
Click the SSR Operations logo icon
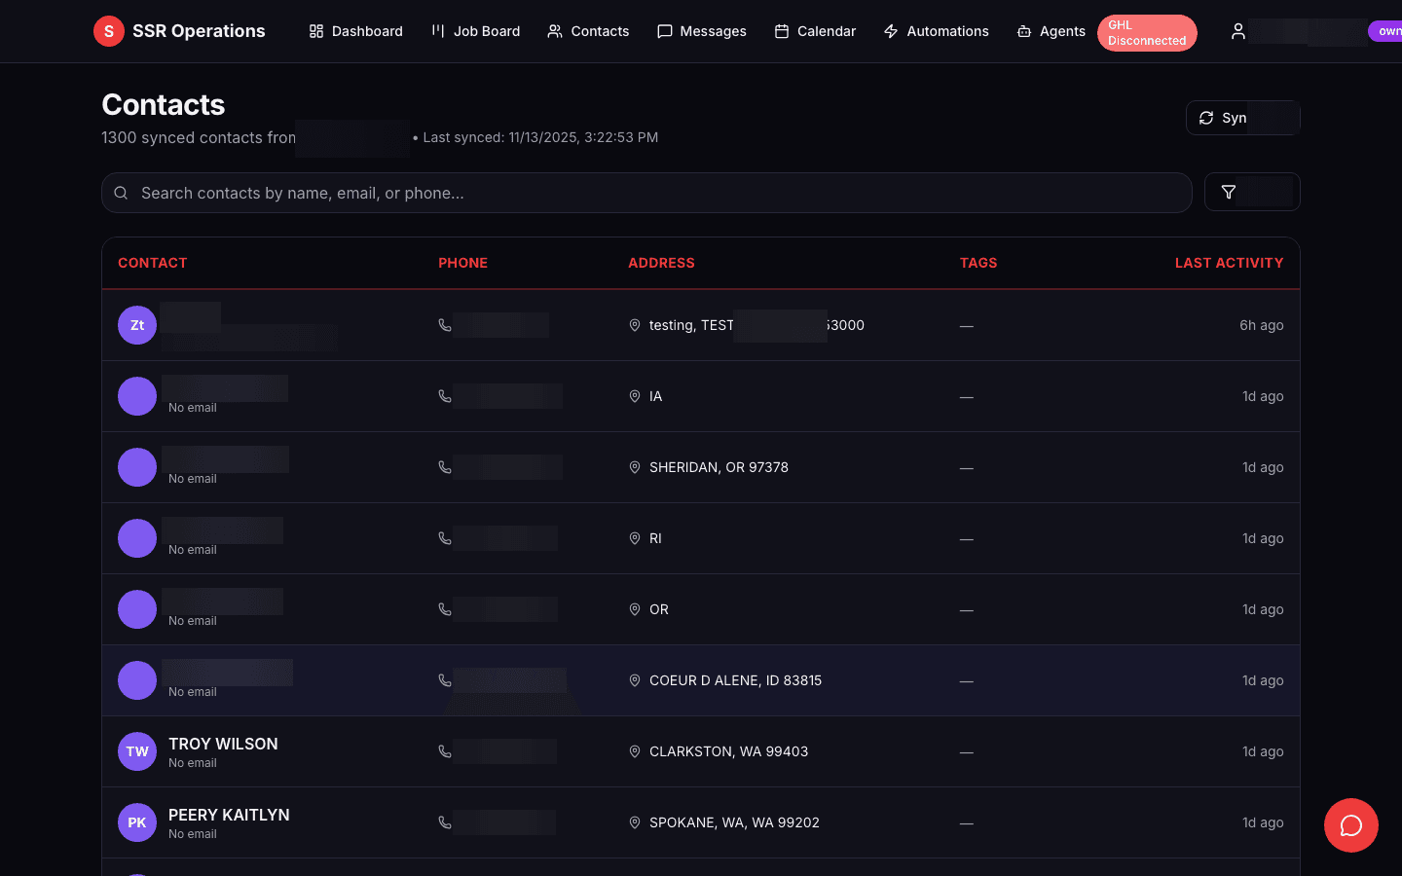click(108, 30)
